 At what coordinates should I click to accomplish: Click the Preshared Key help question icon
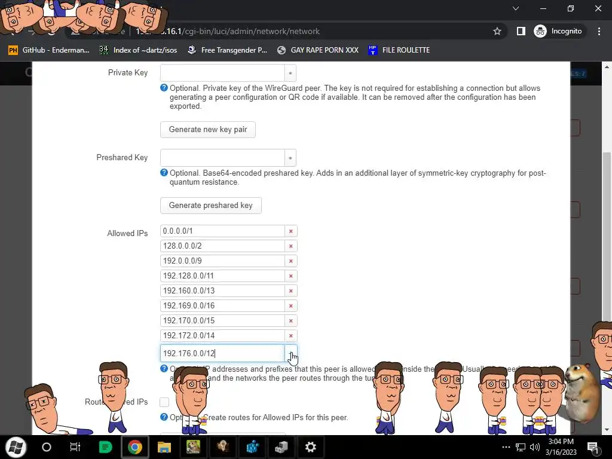(x=164, y=173)
